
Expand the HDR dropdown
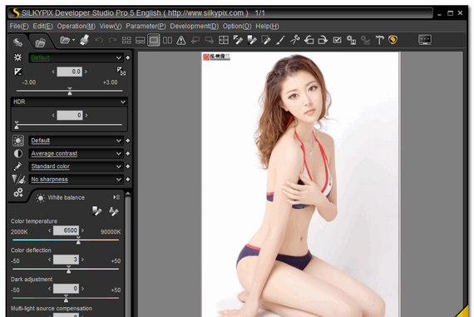(x=69, y=102)
